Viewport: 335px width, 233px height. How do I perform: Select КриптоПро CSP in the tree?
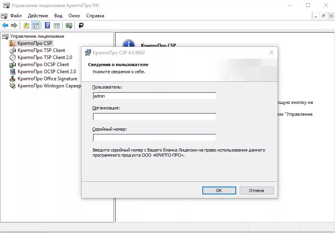pyautogui.click(x=35, y=43)
